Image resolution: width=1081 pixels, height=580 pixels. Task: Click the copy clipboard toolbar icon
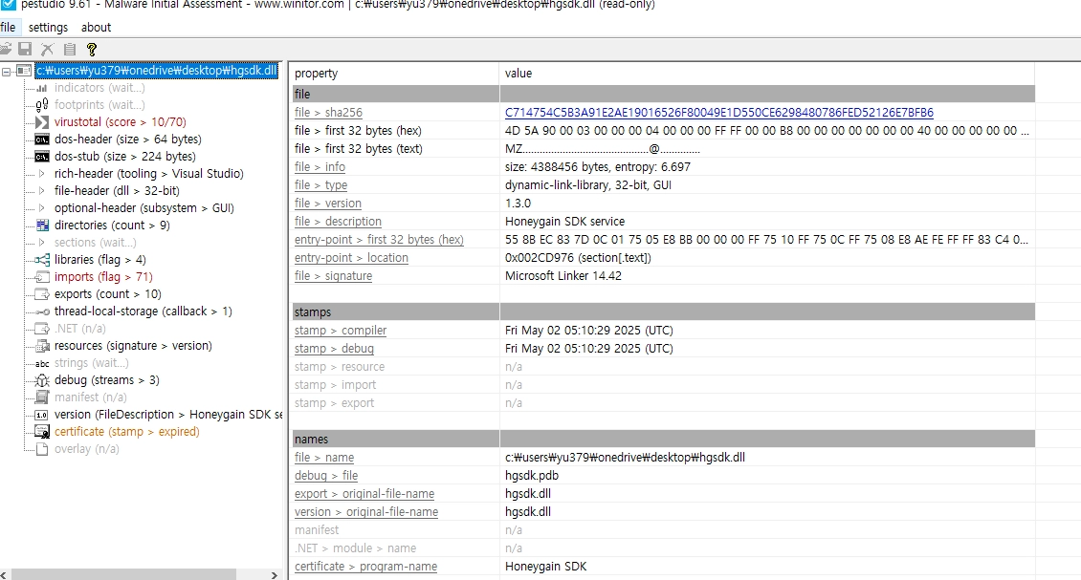(70, 49)
